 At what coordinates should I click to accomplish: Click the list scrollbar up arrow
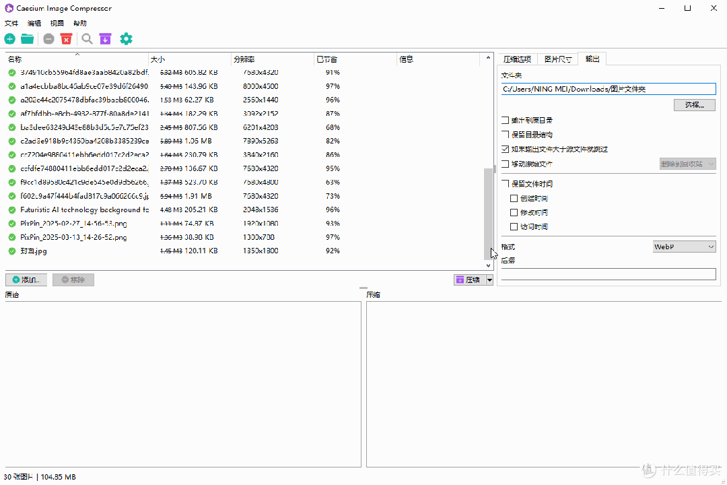coord(488,57)
